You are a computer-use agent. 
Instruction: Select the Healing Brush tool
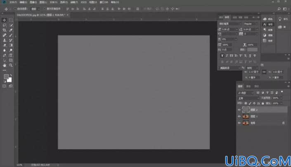[5, 35]
